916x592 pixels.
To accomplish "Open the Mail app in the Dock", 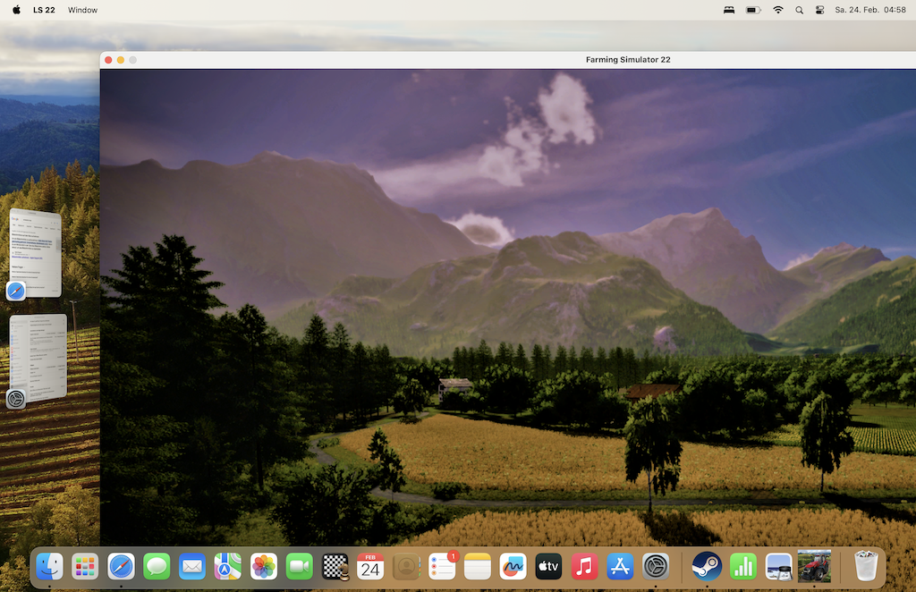I will (192, 566).
